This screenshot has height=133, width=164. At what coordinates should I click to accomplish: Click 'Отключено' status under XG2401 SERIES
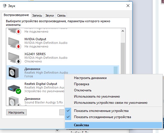click(33, 61)
